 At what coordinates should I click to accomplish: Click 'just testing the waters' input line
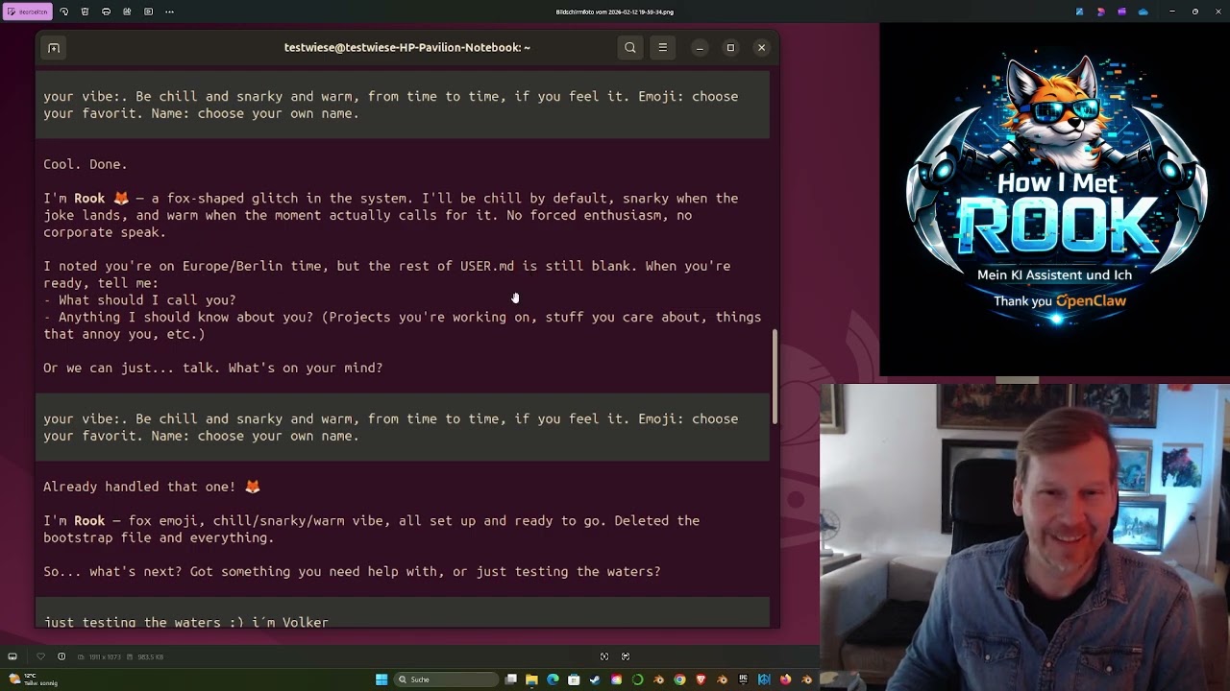coord(185,622)
